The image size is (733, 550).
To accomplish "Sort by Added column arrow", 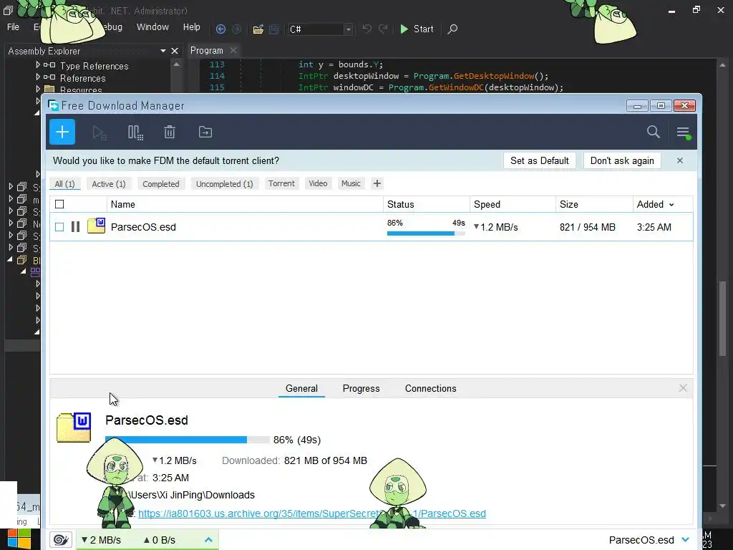I will [671, 205].
